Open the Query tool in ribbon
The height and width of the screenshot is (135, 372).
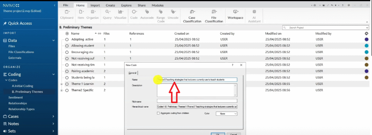(107, 14)
